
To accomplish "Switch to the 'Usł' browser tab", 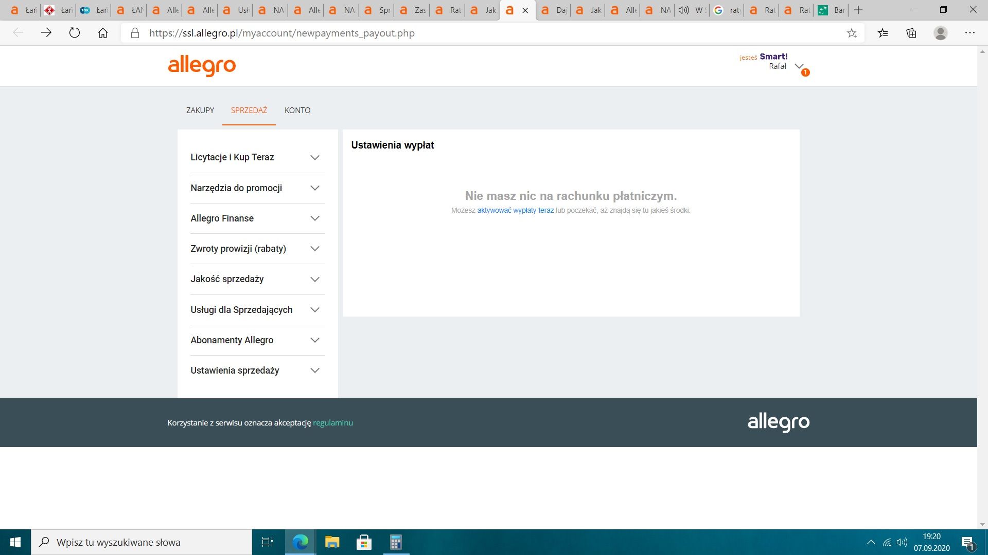I will point(235,10).
